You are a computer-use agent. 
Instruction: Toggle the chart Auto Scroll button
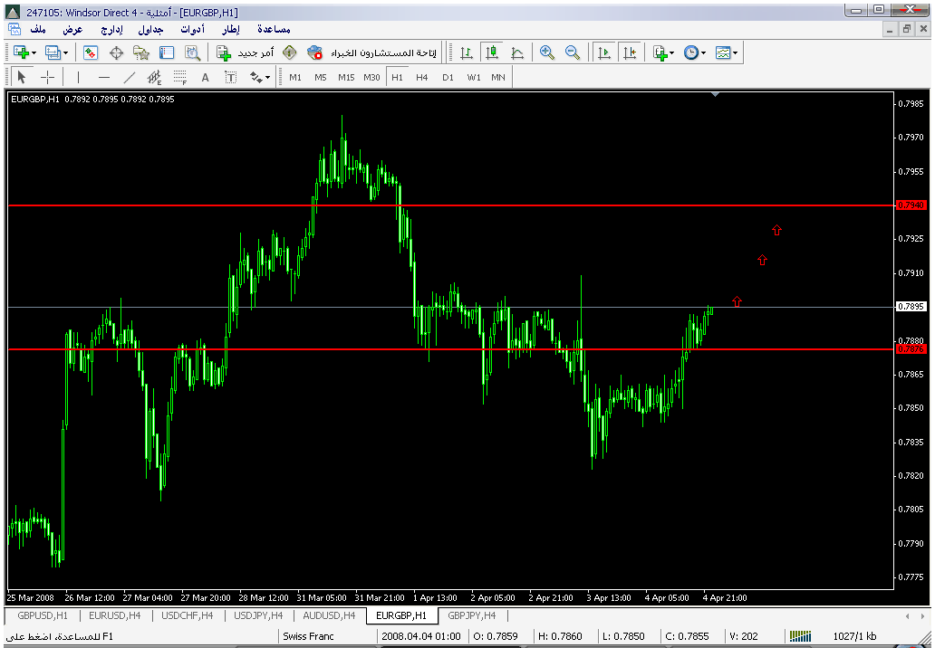click(603, 53)
